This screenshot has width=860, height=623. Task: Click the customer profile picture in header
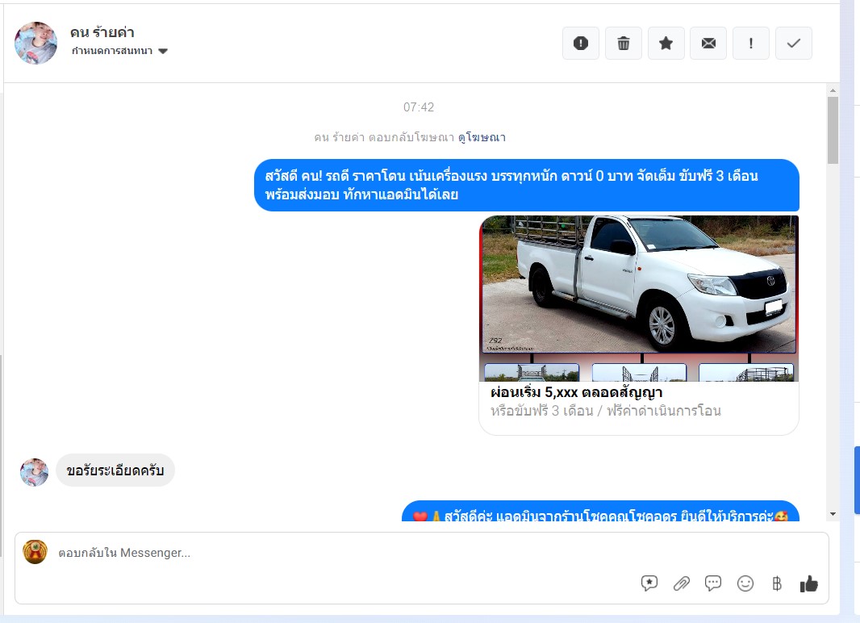tap(36, 43)
